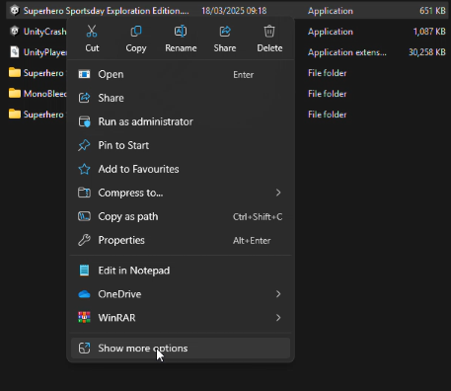Click the Copy as path icon
The height and width of the screenshot is (391, 451).
[x=84, y=216]
